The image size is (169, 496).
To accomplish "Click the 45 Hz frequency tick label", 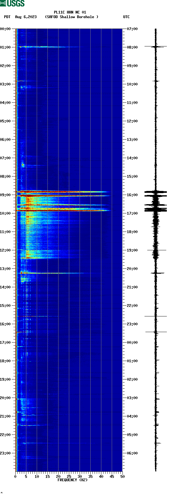I will [112, 477].
